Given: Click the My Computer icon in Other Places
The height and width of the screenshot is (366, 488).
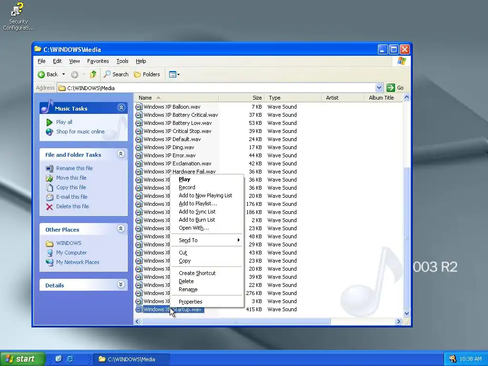Looking at the screenshot, I should [50, 253].
